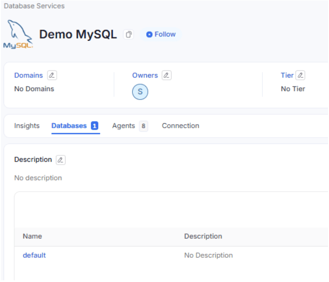Click the Domains label link
329x282 pixels.
pos(28,75)
